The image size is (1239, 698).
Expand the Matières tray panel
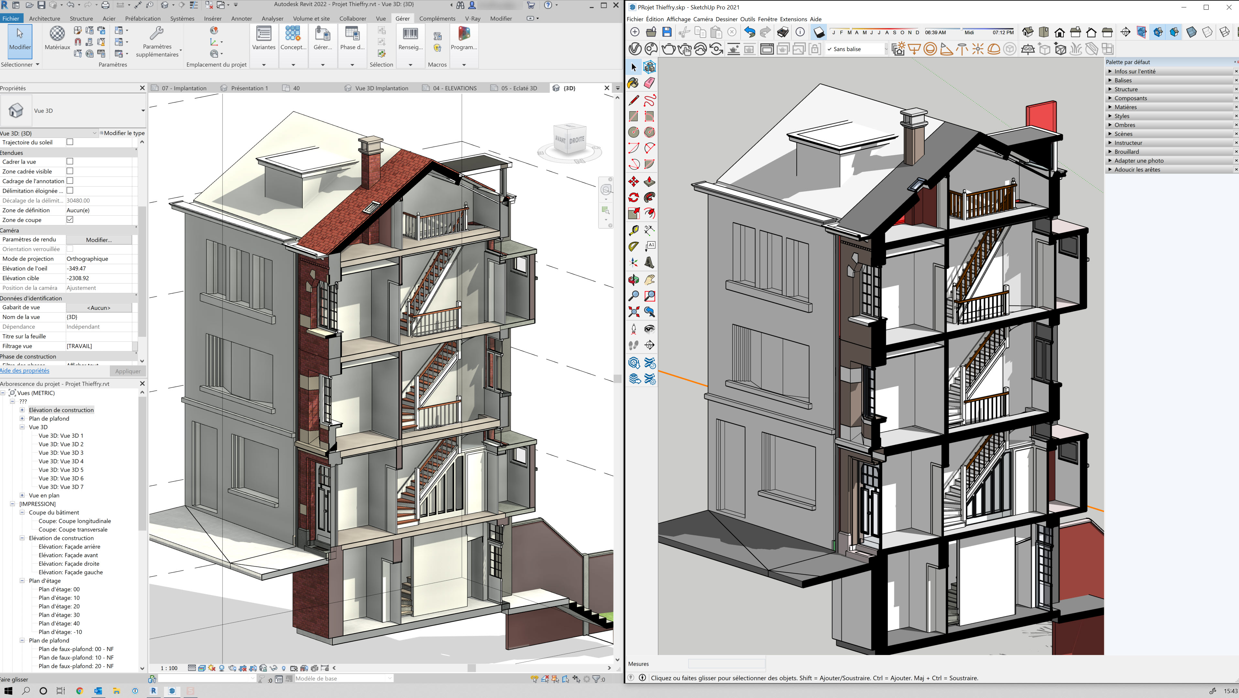(x=1126, y=107)
